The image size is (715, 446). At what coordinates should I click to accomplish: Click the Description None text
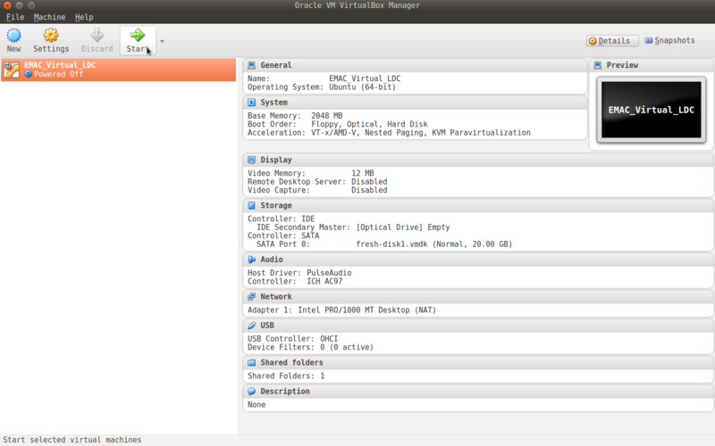pos(257,405)
